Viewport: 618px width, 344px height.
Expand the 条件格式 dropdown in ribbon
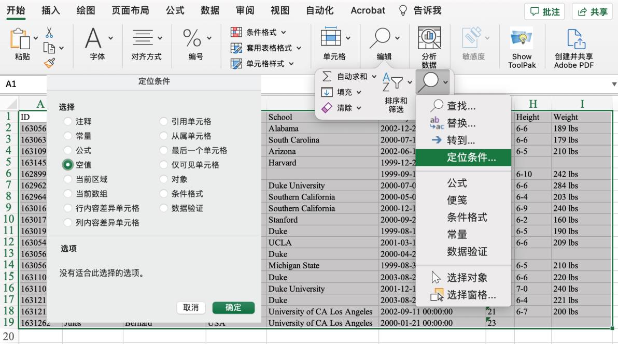pos(284,32)
